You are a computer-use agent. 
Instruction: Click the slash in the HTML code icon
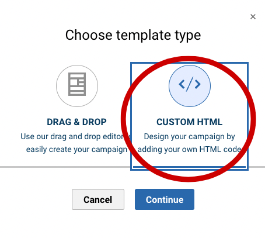click(x=190, y=84)
